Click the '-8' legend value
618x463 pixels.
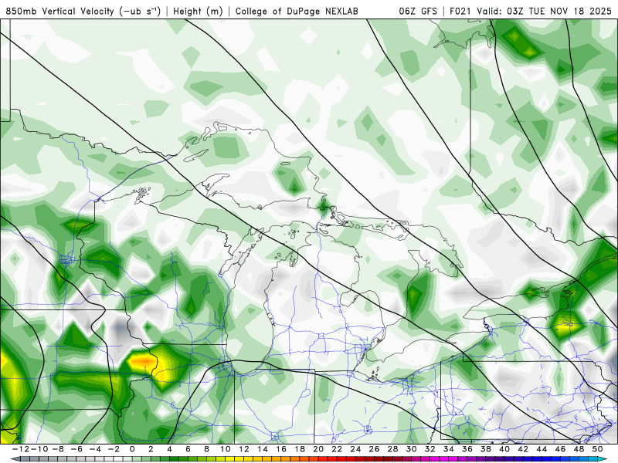(x=58, y=449)
